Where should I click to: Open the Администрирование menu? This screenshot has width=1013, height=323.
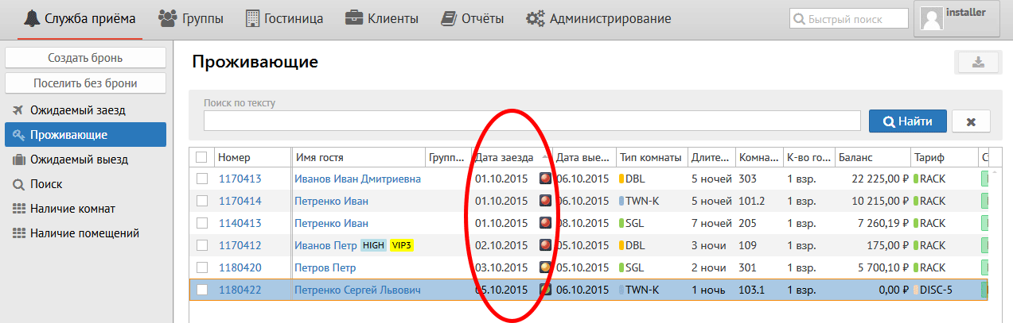pos(598,18)
